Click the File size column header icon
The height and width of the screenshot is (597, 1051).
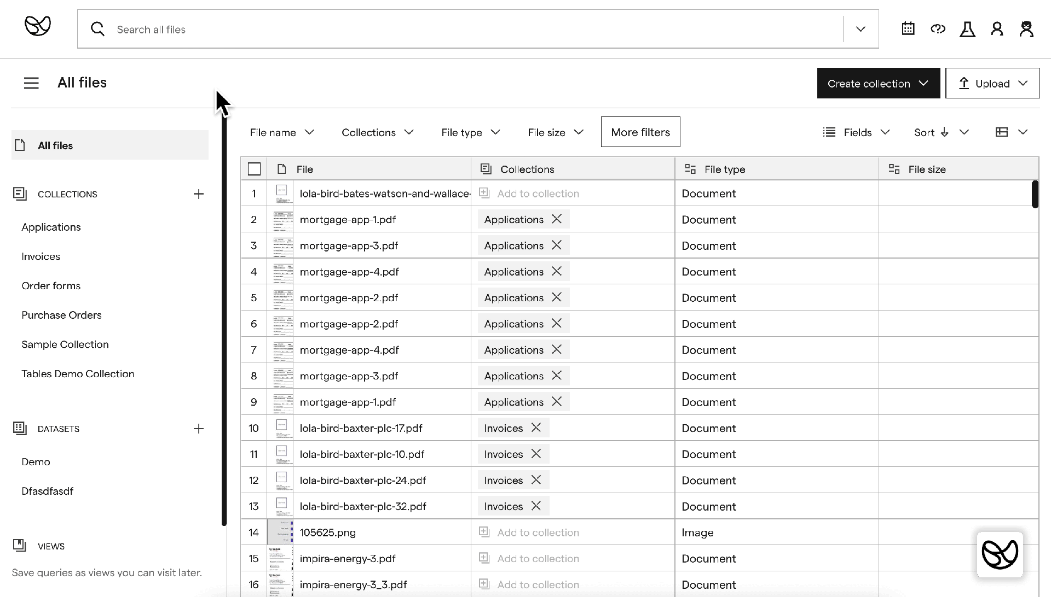pos(894,169)
